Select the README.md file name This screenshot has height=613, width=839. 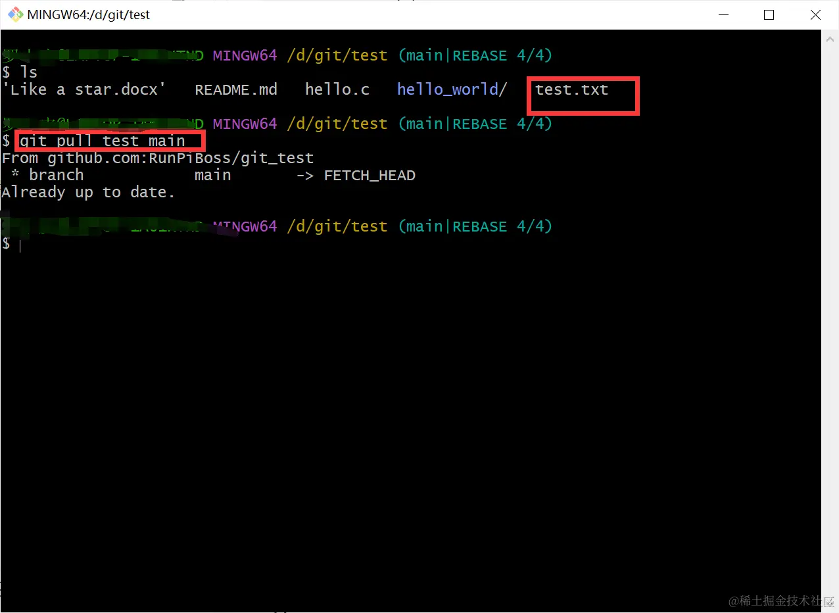(x=236, y=89)
